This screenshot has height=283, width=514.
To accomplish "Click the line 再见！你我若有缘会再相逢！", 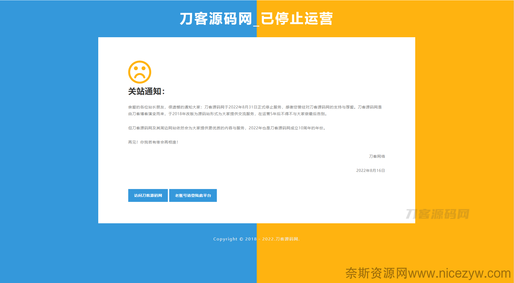I will click(153, 142).
